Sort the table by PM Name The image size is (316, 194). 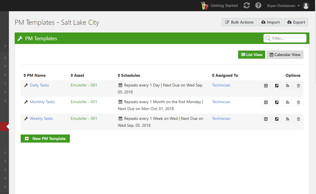(x=34, y=75)
